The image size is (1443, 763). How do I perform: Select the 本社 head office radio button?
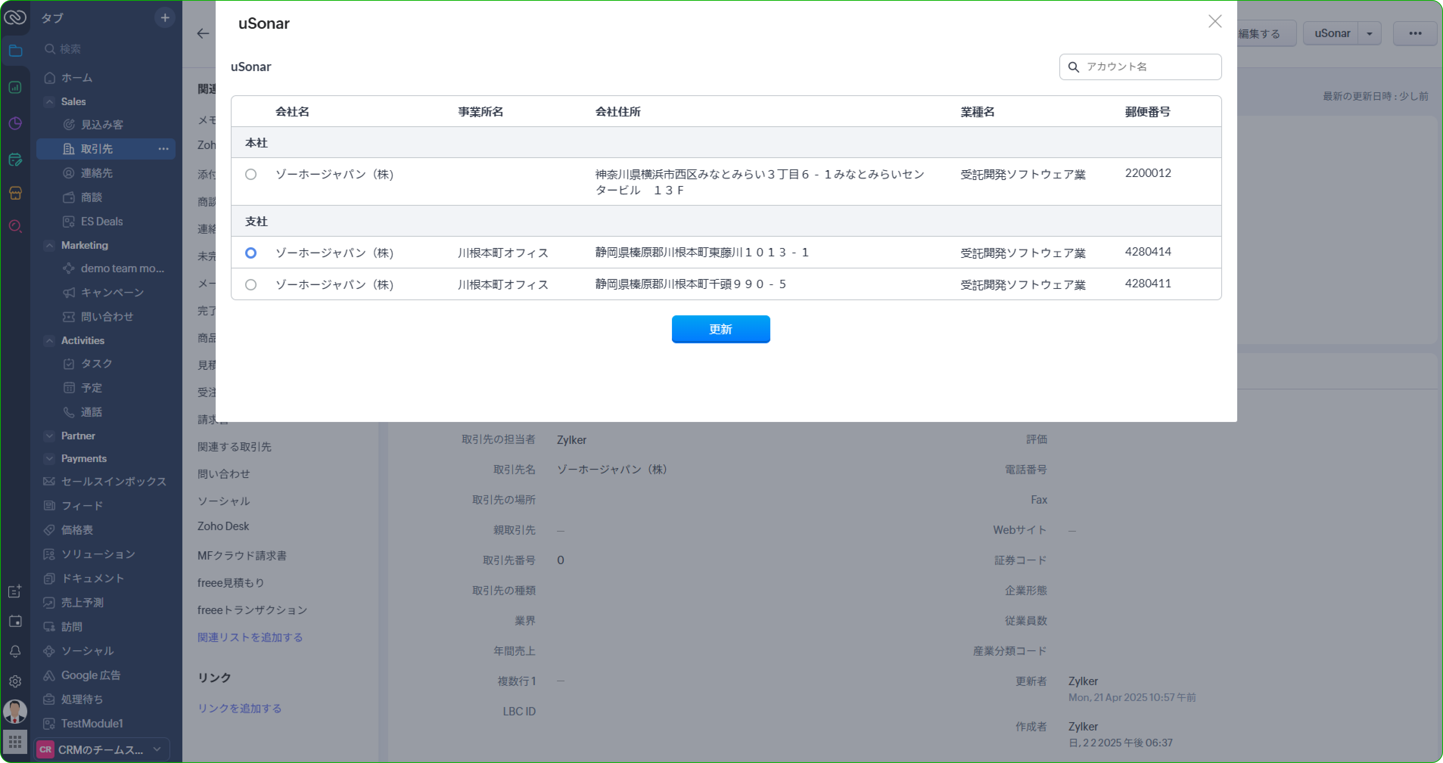pyautogui.click(x=250, y=174)
